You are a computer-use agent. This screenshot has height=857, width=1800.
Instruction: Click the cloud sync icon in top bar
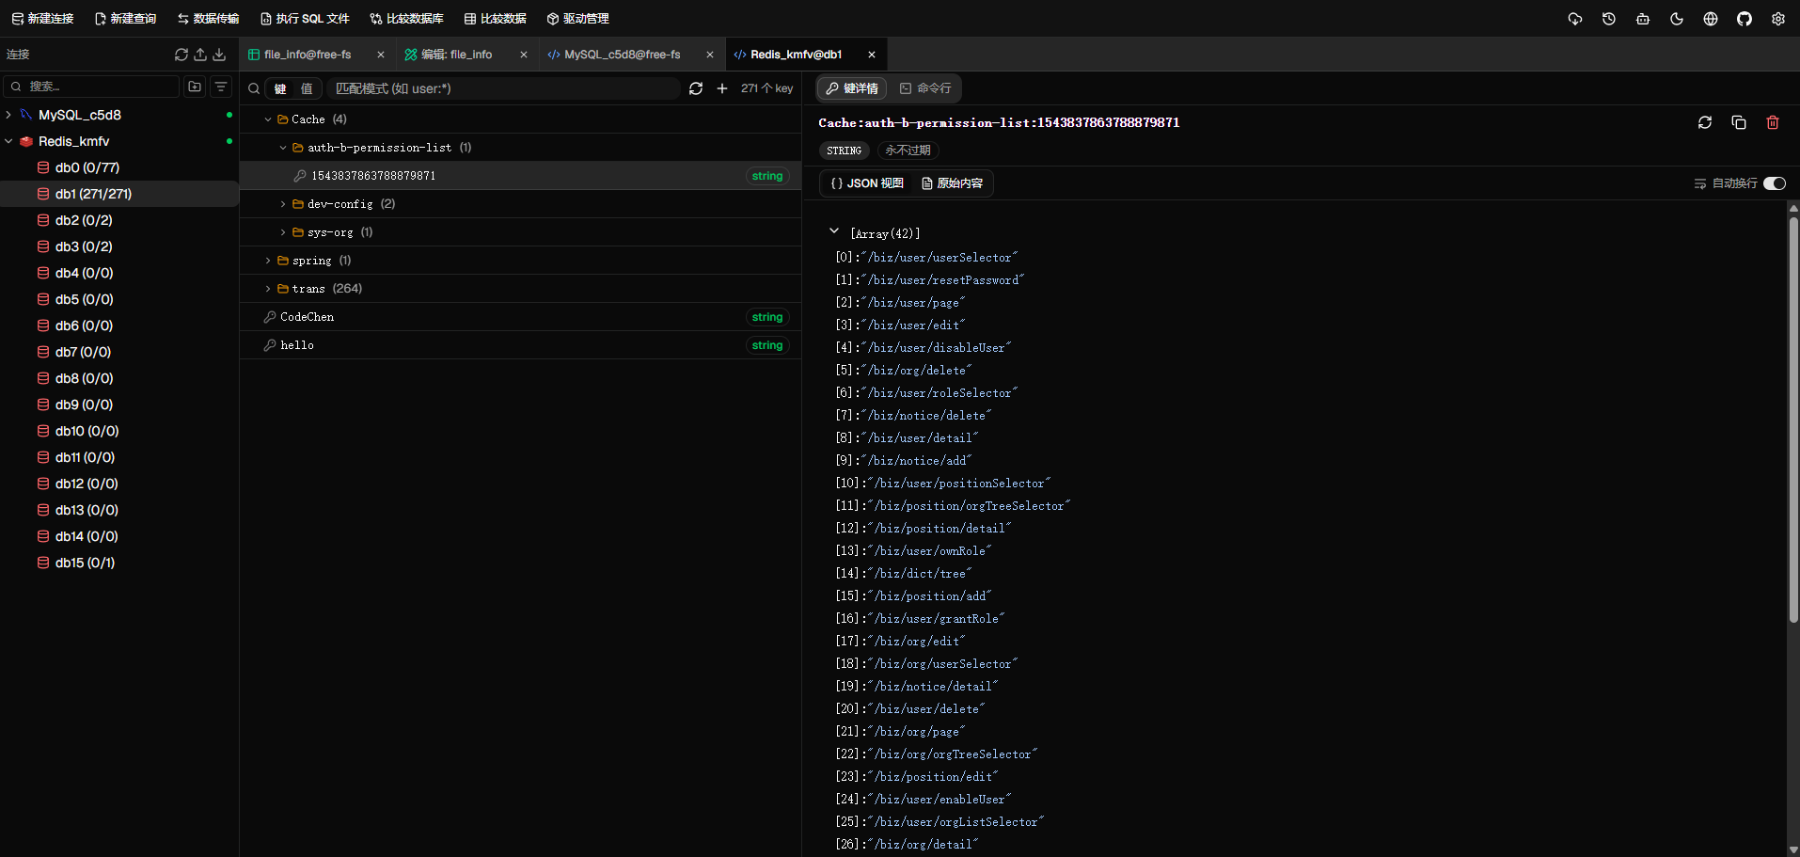(x=1575, y=19)
